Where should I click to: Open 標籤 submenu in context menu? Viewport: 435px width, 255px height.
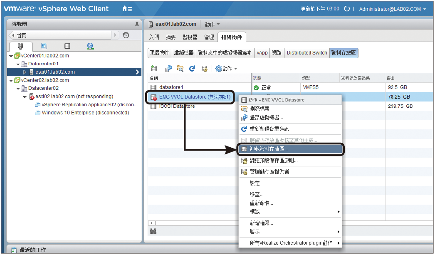pyautogui.click(x=290, y=212)
